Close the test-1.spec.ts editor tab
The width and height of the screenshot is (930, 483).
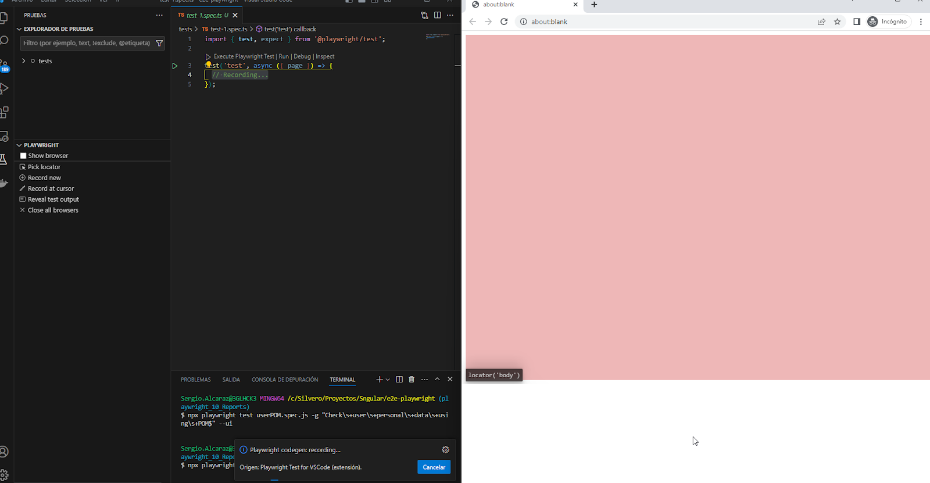pos(235,15)
